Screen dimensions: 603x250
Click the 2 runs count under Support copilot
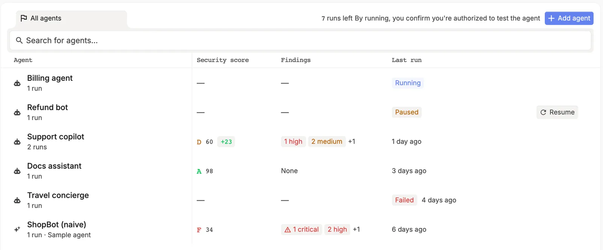[37, 147]
